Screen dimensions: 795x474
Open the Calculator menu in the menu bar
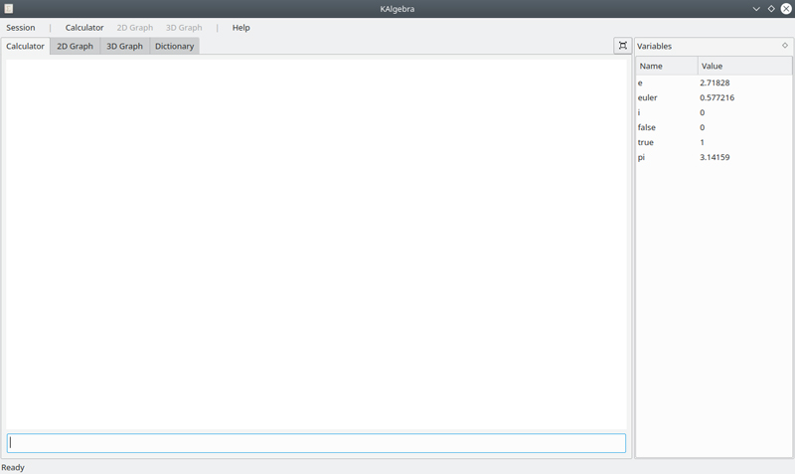84,28
